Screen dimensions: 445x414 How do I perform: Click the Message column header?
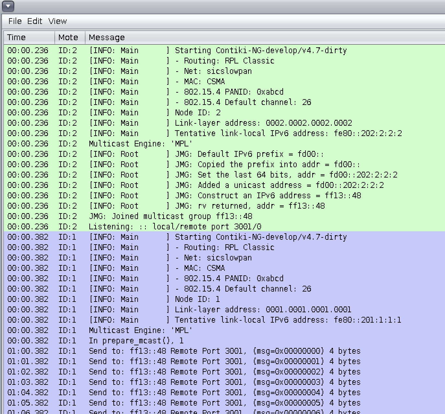click(265, 37)
